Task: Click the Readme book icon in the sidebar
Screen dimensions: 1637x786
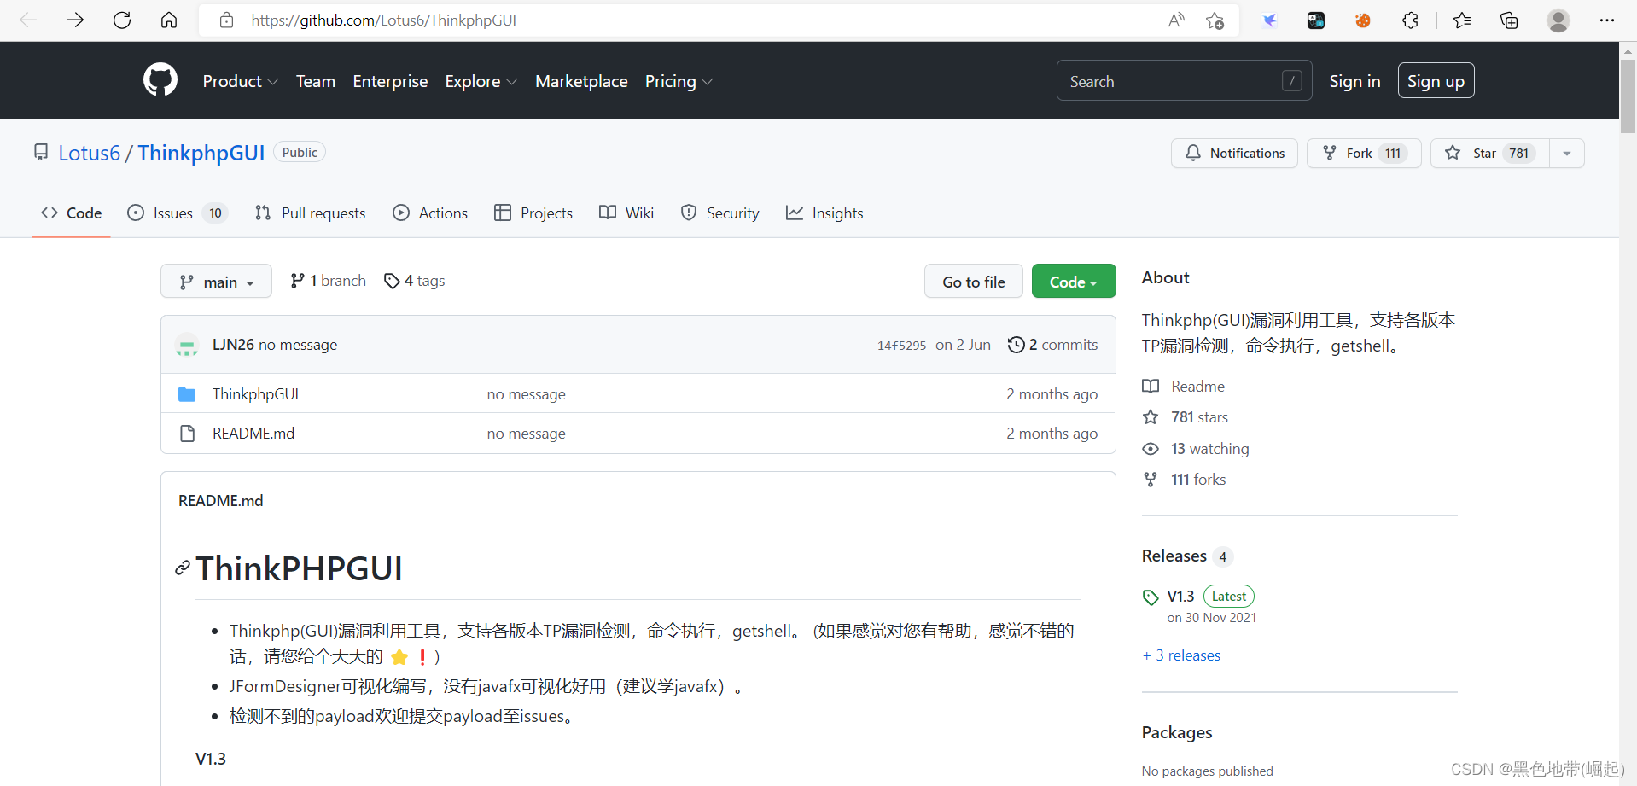Action: coord(1151,386)
